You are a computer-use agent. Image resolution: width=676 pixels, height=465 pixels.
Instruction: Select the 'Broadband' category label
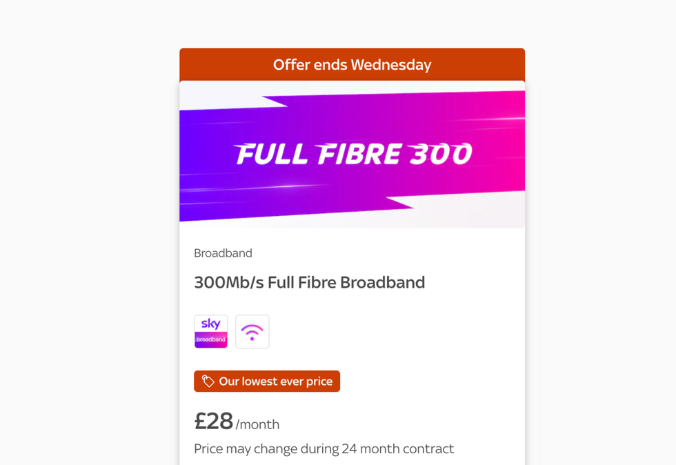coord(223,253)
